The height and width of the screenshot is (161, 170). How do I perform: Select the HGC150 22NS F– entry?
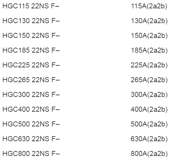(31, 36)
